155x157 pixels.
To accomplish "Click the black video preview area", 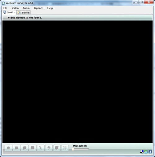I will coord(77,82).
